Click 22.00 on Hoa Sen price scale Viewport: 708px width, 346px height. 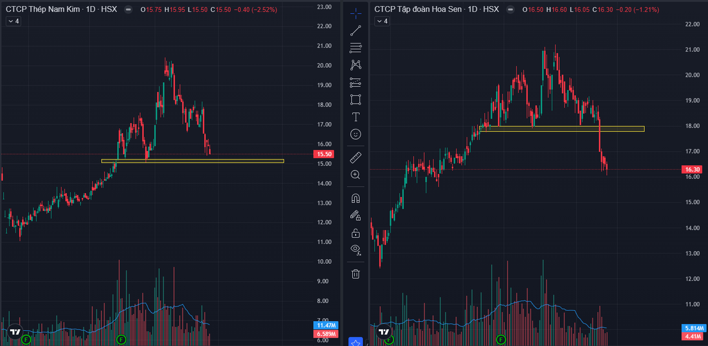(x=693, y=24)
